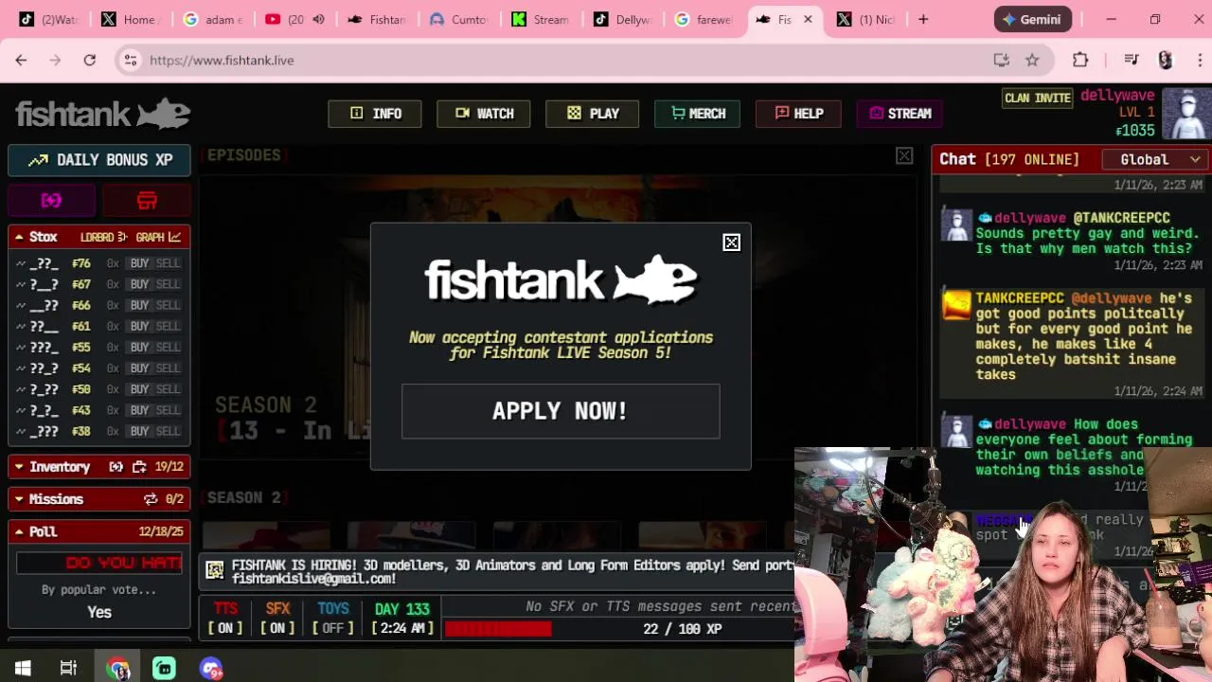
Task: Switch to the Dellywave TikTok tab
Action: pyautogui.click(x=621, y=19)
